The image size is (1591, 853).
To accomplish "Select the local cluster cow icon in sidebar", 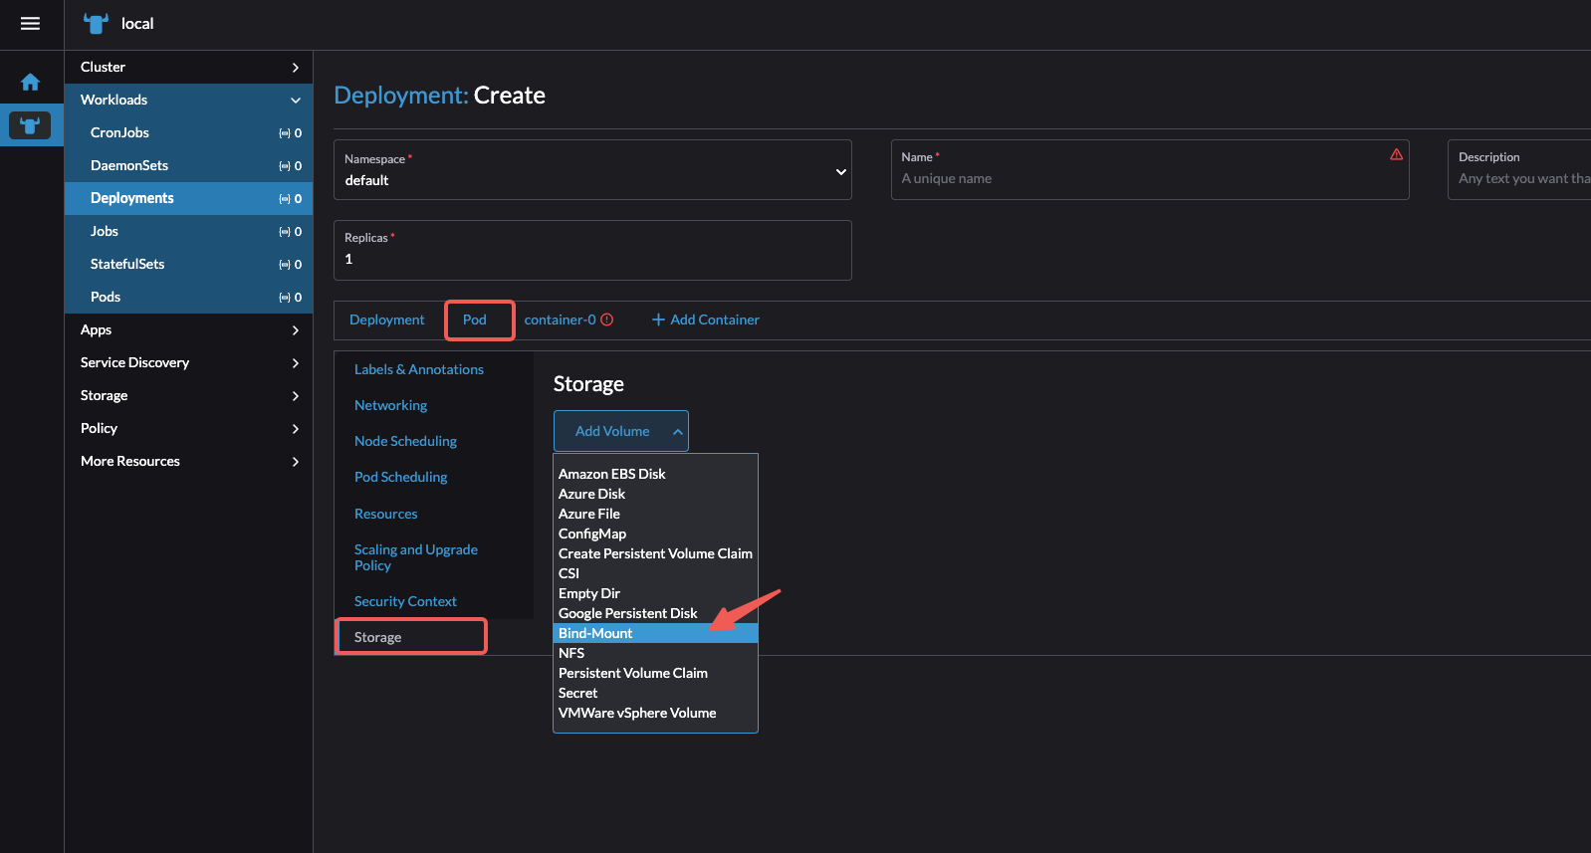I will 30,125.
